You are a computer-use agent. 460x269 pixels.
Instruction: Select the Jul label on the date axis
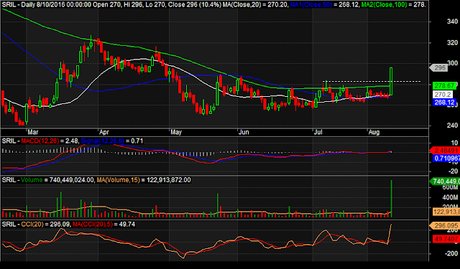[318, 132]
